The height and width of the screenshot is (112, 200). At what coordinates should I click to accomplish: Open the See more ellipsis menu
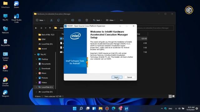point(121,20)
